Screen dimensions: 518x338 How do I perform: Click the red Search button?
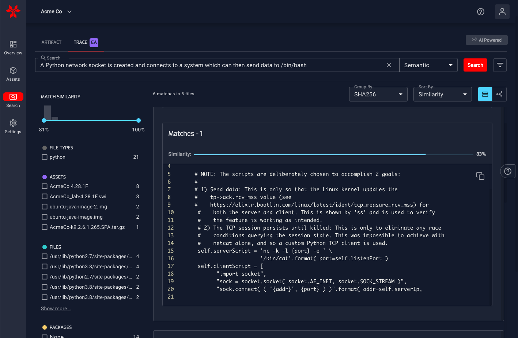[x=475, y=65]
